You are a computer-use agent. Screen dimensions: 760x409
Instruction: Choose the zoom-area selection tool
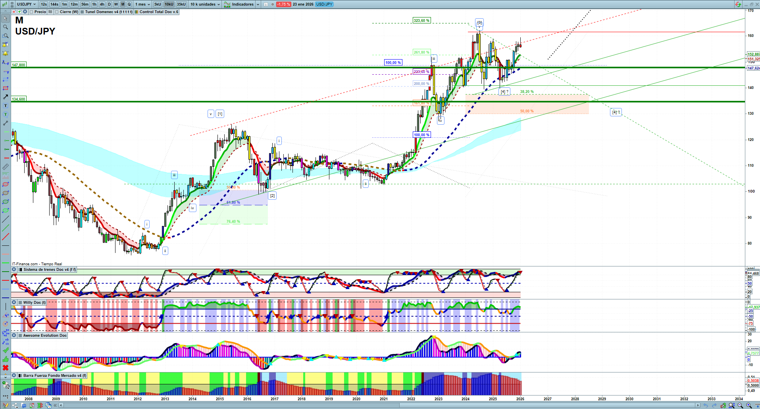click(6, 36)
